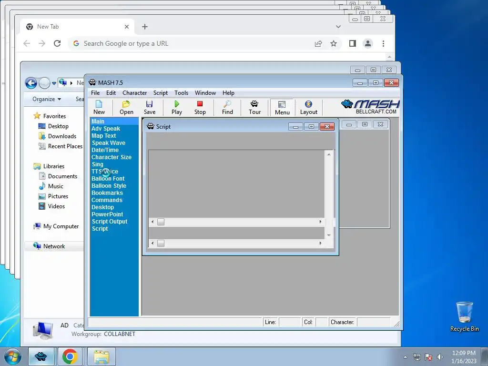Screen dimensions: 488x366
Task: Stop playback with red Stop icon
Action: point(200,107)
